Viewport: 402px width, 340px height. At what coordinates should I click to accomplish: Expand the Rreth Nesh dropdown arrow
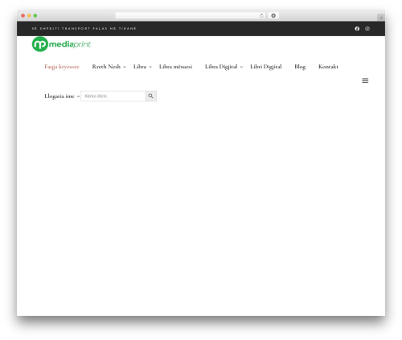pos(125,67)
